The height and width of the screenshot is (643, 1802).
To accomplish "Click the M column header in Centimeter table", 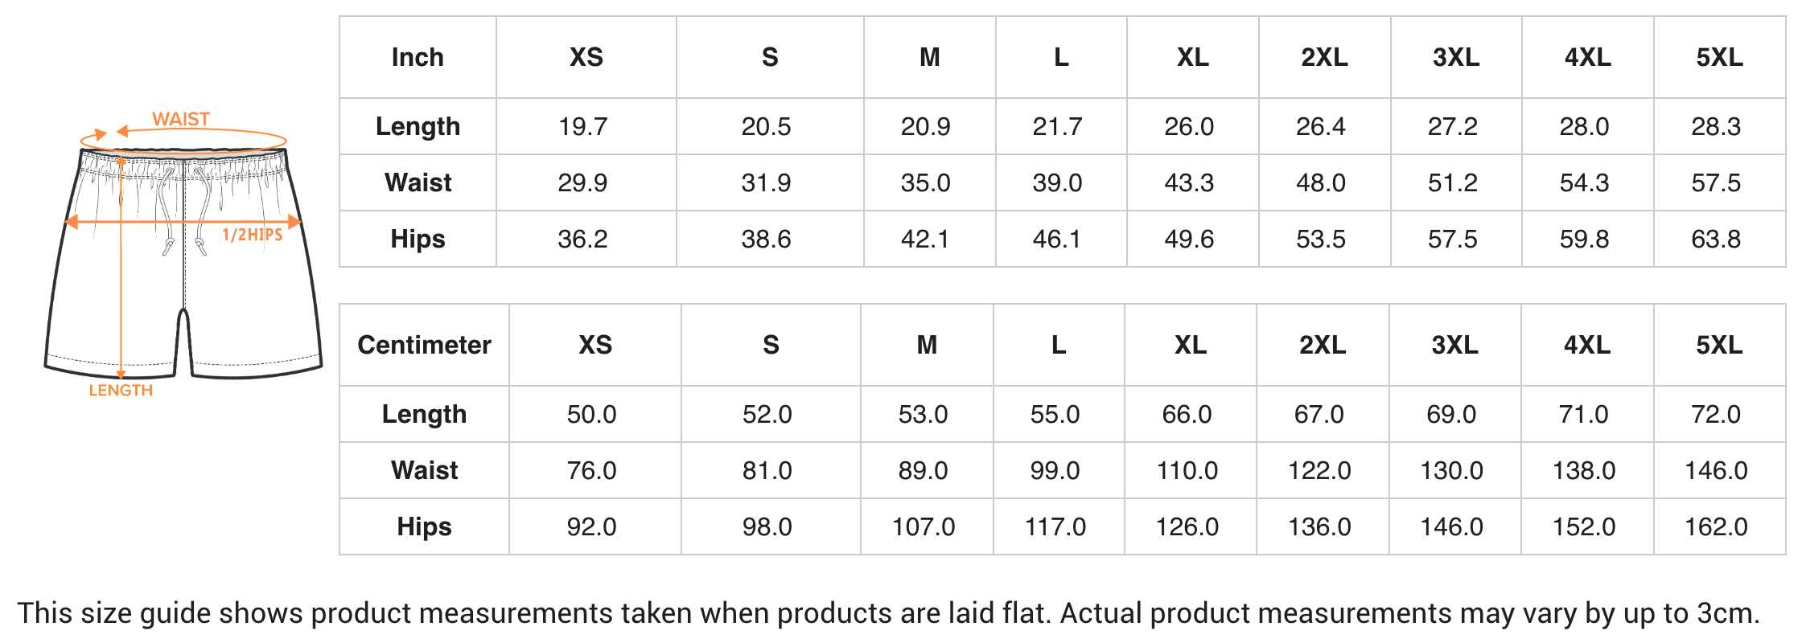I will (x=927, y=345).
